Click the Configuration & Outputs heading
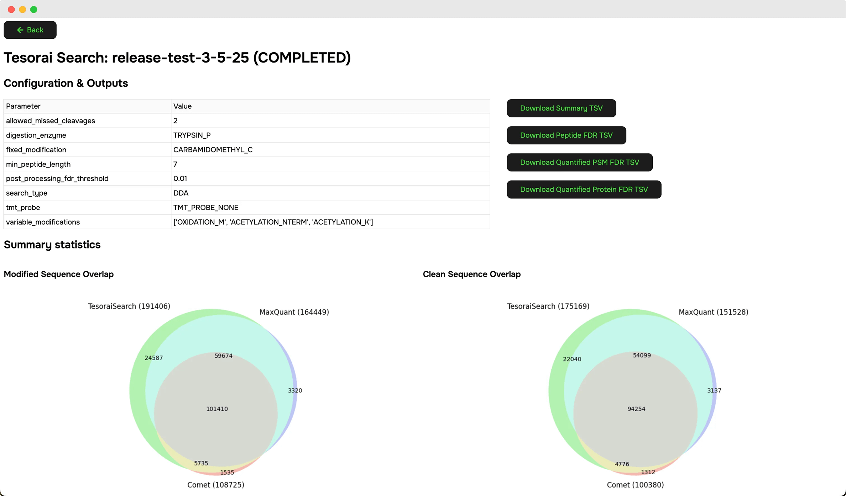This screenshot has height=496, width=846. click(x=66, y=83)
